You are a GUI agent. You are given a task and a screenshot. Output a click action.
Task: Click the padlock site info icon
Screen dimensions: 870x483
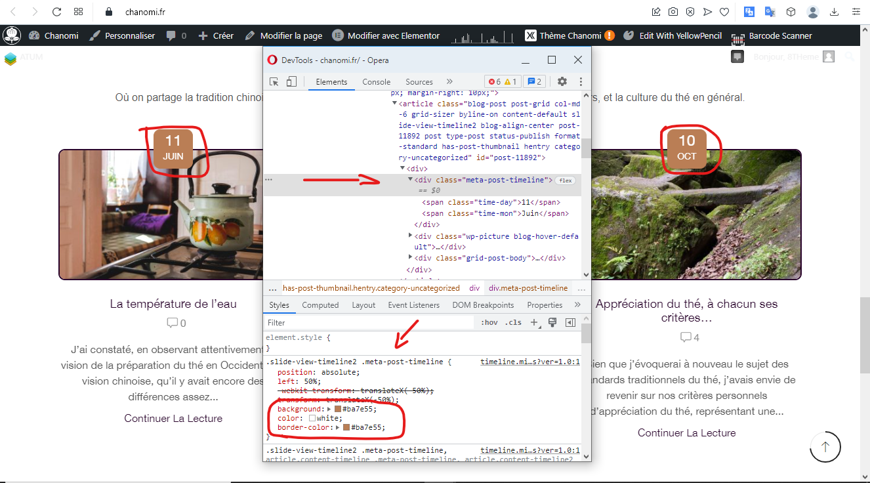coord(109,12)
